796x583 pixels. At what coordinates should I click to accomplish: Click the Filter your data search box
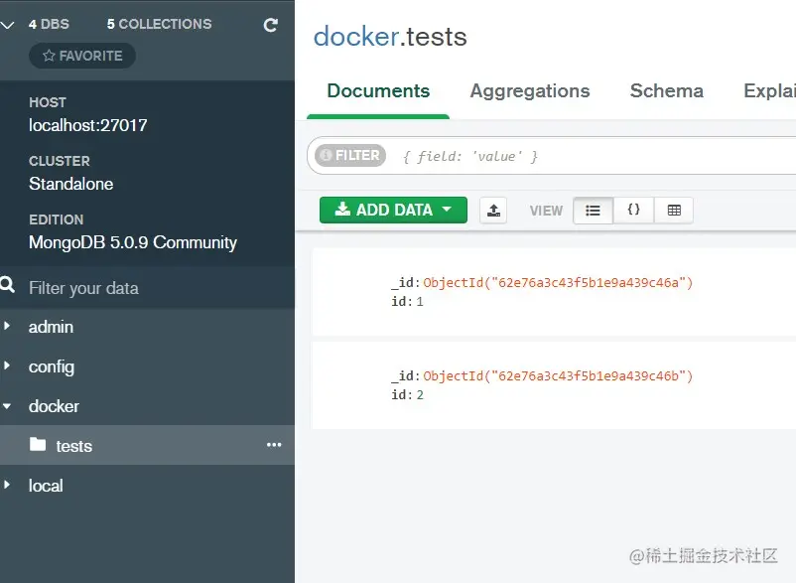pyautogui.click(x=149, y=288)
